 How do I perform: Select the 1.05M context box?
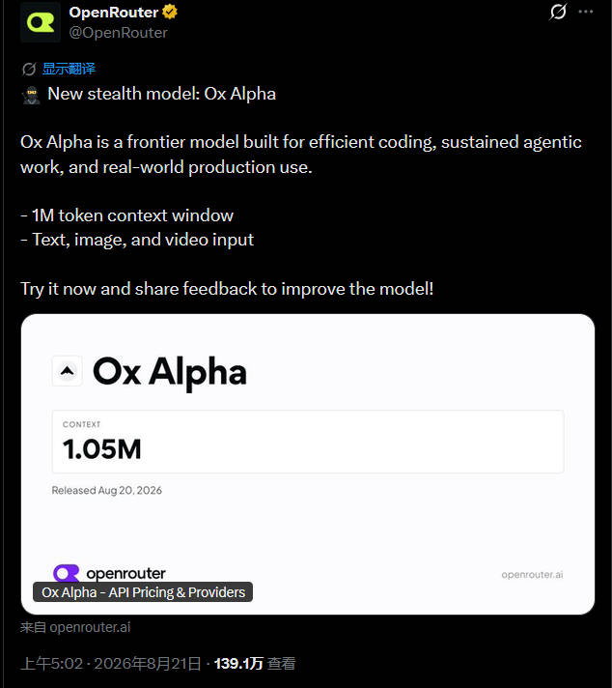click(308, 442)
